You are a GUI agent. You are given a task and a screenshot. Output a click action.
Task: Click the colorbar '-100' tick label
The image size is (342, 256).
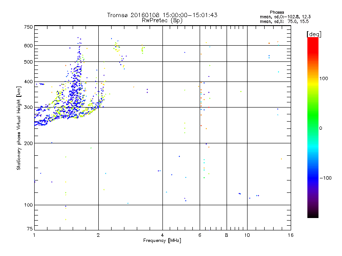(x=325, y=178)
